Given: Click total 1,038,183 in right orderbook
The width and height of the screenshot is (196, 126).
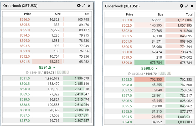Looking at the screenshot, I should 185,122.
